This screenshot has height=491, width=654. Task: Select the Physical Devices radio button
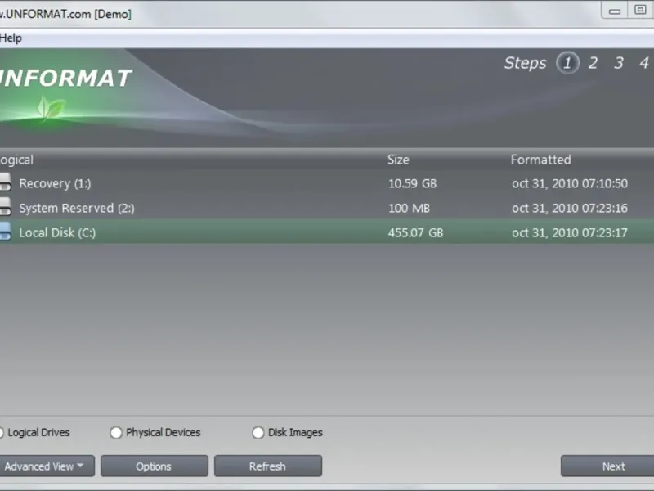(116, 433)
